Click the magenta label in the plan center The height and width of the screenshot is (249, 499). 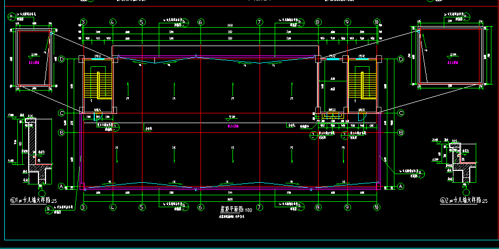coord(233,126)
